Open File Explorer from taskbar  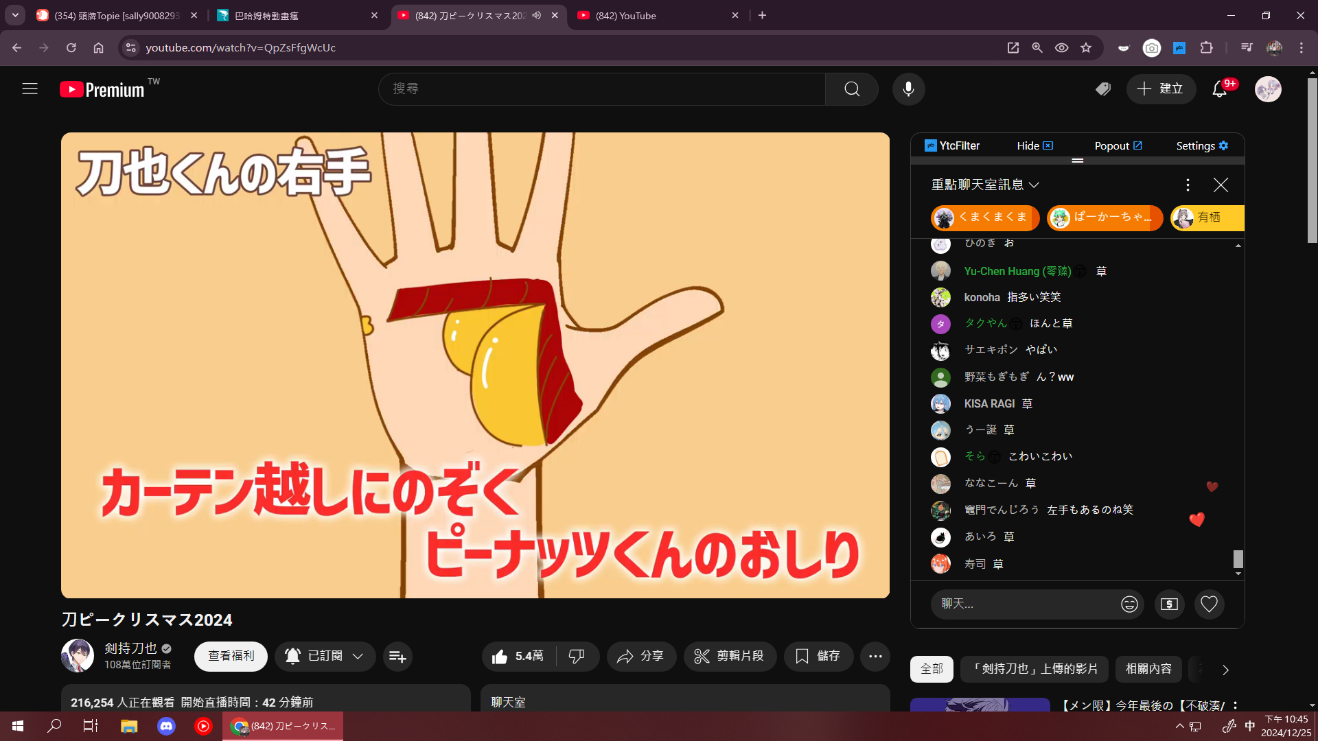(129, 726)
